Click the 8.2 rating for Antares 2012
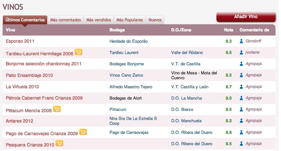Viewport: 281px width, 151px height. coord(229,121)
